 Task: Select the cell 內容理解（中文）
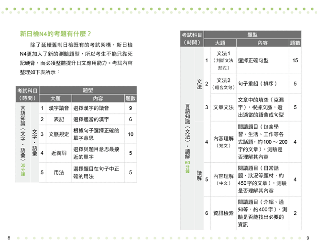click(x=223, y=180)
